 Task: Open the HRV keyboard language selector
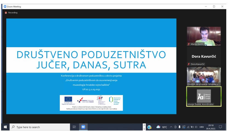pyautogui.click(x=202, y=127)
